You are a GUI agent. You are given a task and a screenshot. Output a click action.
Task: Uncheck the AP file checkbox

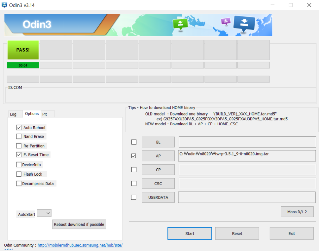coord(134,156)
